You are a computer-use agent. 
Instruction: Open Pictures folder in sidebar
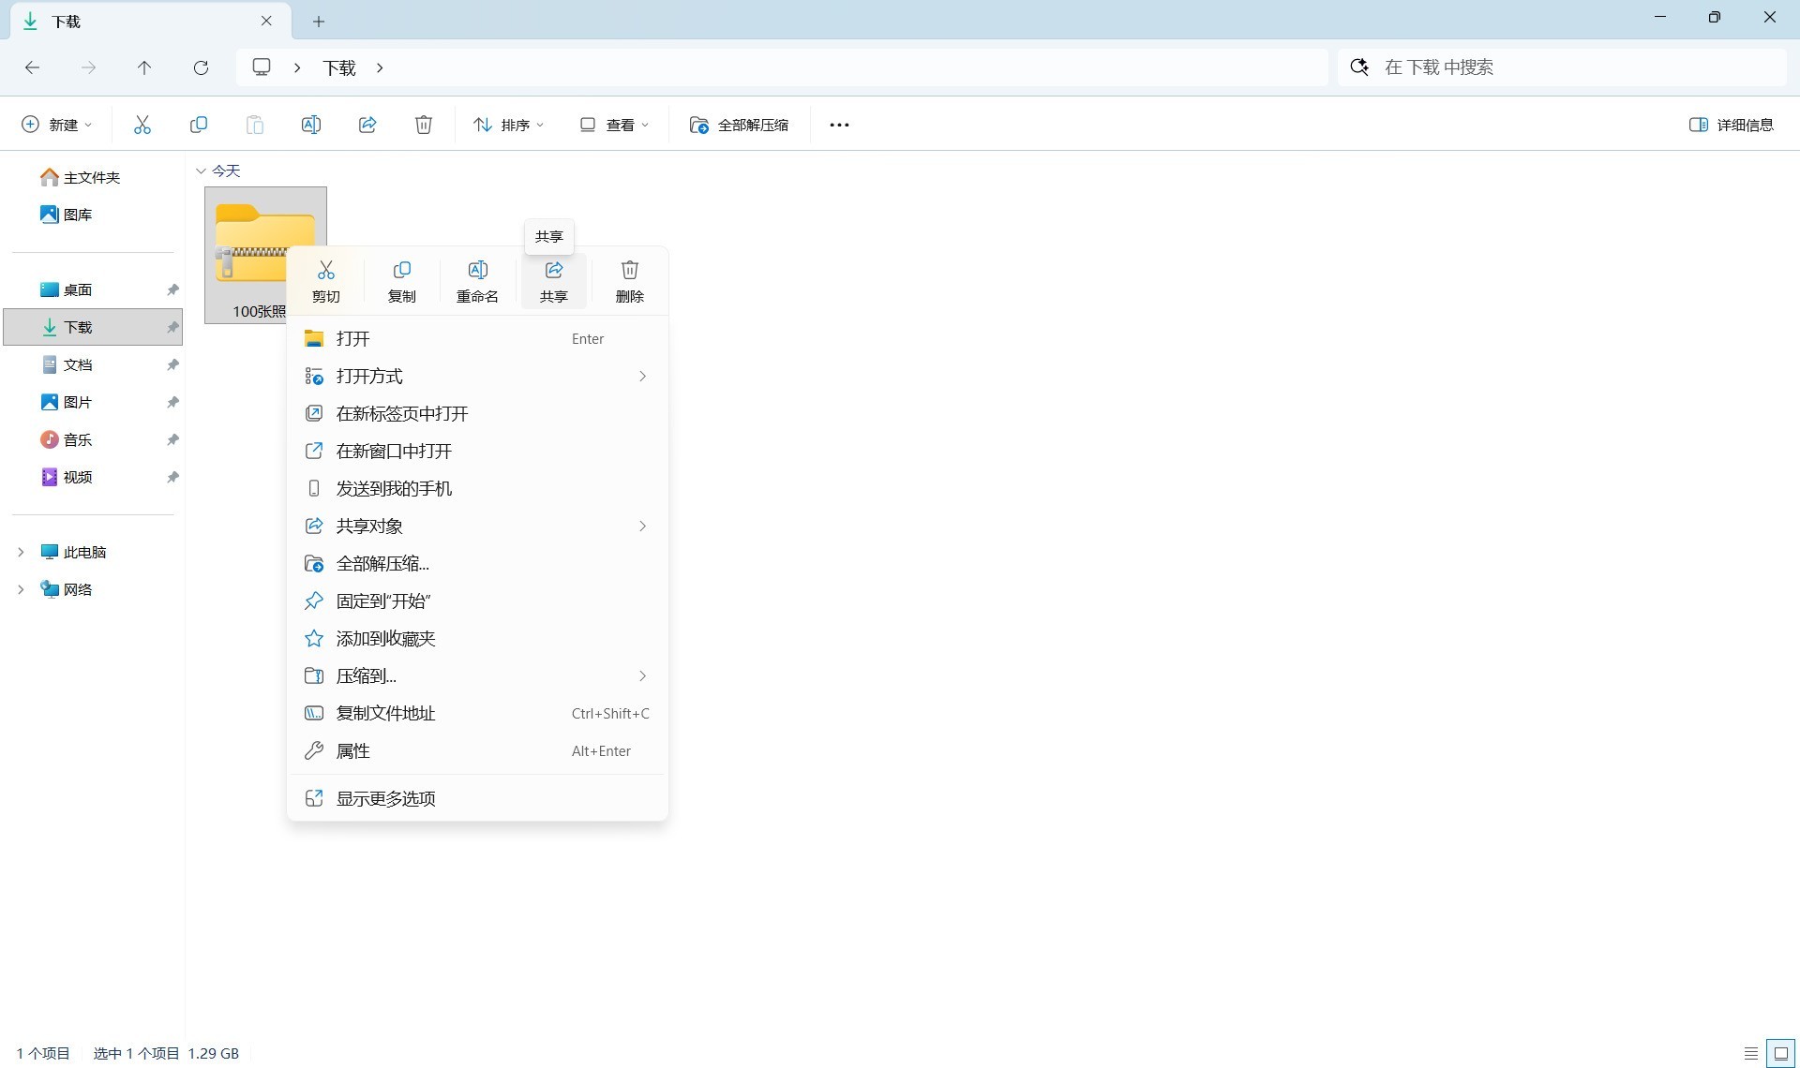tap(78, 402)
